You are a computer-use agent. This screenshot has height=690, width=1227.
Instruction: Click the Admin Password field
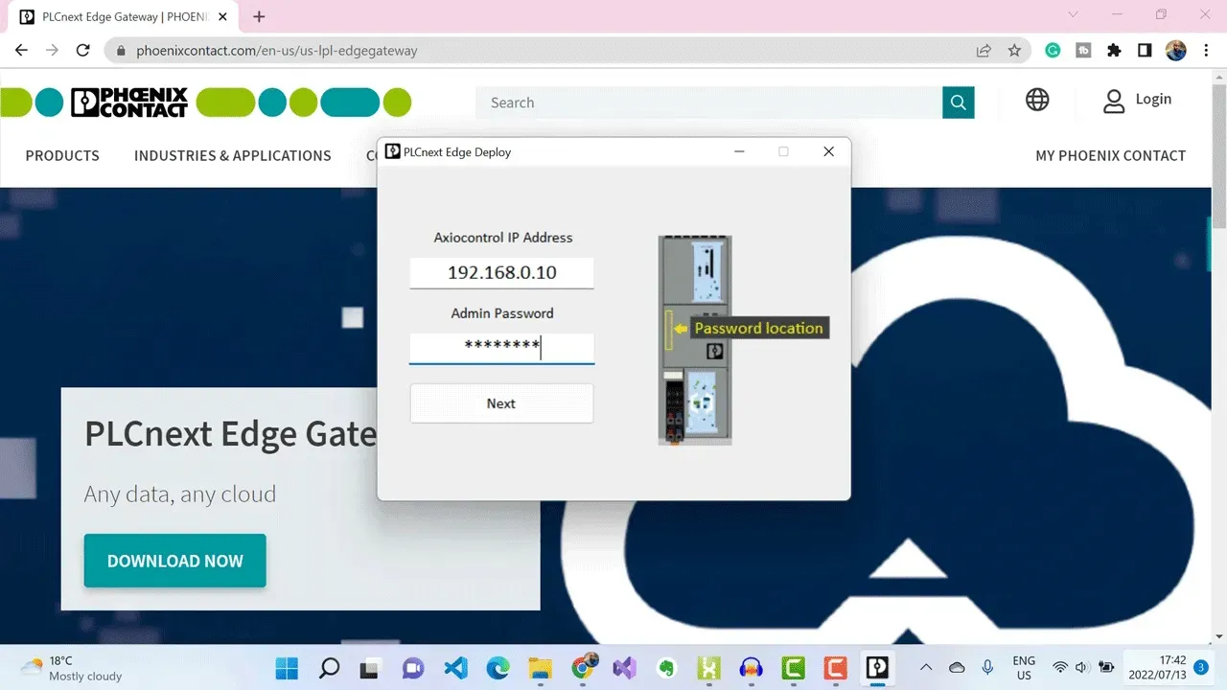point(501,348)
